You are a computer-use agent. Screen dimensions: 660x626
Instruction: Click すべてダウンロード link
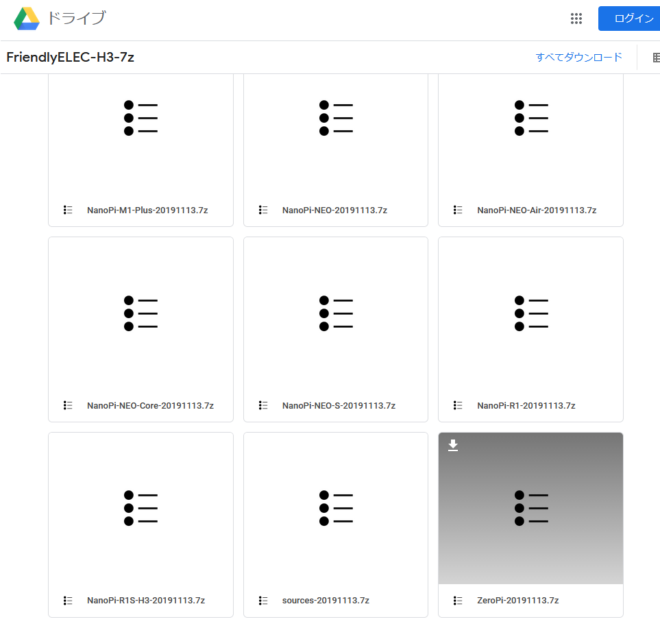coord(578,58)
